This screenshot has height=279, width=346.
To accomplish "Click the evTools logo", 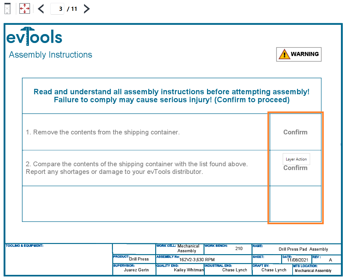I will pos(34,36).
